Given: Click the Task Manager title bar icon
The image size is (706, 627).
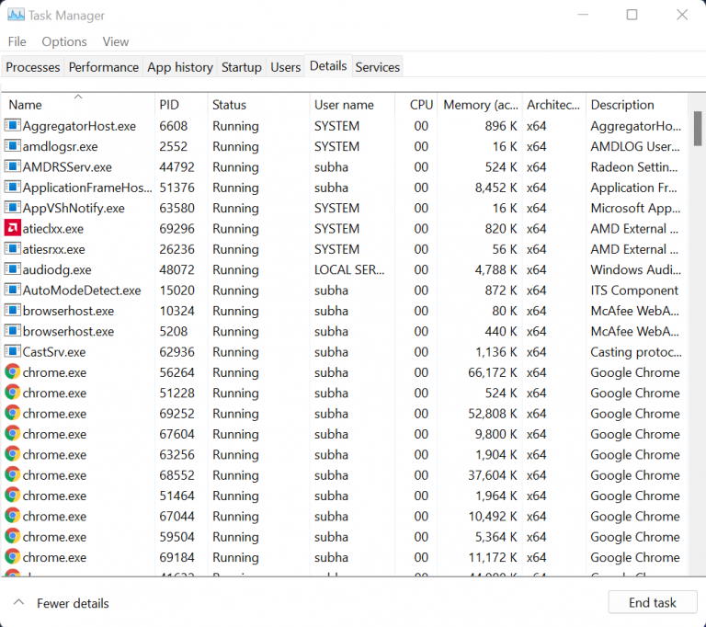Looking at the screenshot, I should (x=16, y=15).
